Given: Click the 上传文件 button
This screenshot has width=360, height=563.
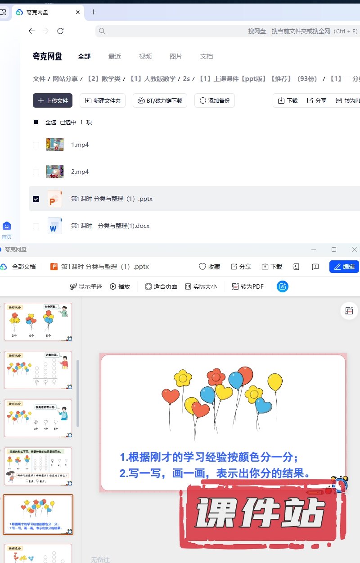Looking at the screenshot, I should click(x=53, y=100).
